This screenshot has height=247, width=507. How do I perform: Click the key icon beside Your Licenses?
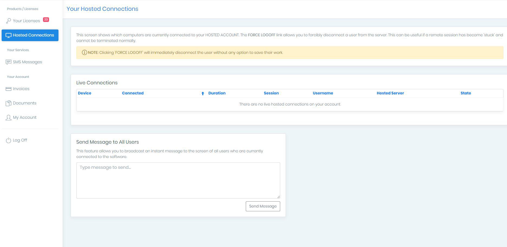tap(8, 21)
